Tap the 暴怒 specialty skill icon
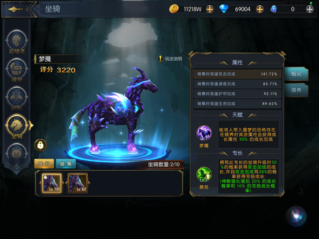 [x=204, y=174]
